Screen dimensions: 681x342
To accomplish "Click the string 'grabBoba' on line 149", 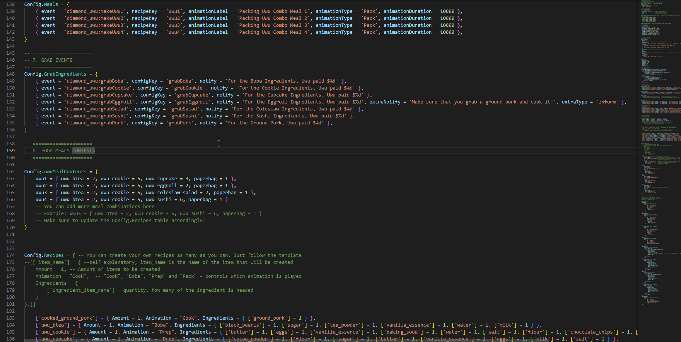I will [180, 81].
